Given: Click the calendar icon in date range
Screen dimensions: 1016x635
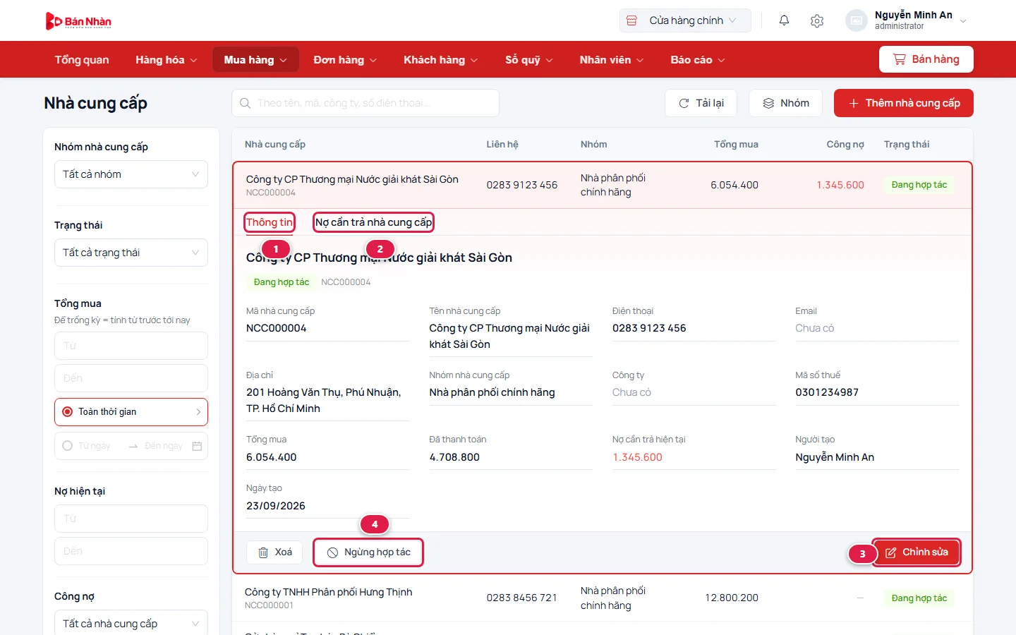Looking at the screenshot, I should point(197,446).
